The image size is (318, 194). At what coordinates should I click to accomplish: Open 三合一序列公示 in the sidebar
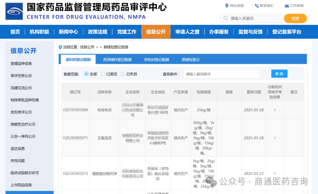23,136
